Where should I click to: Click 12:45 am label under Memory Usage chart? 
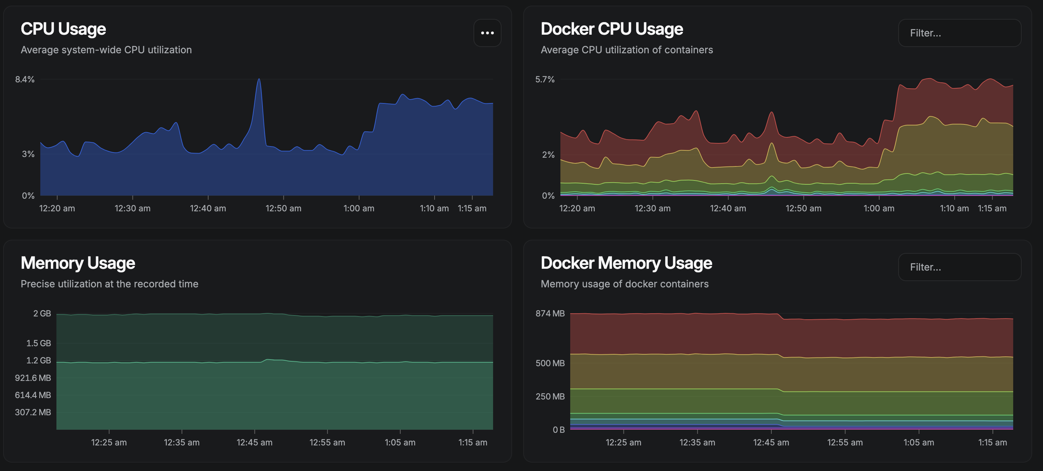(254, 442)
